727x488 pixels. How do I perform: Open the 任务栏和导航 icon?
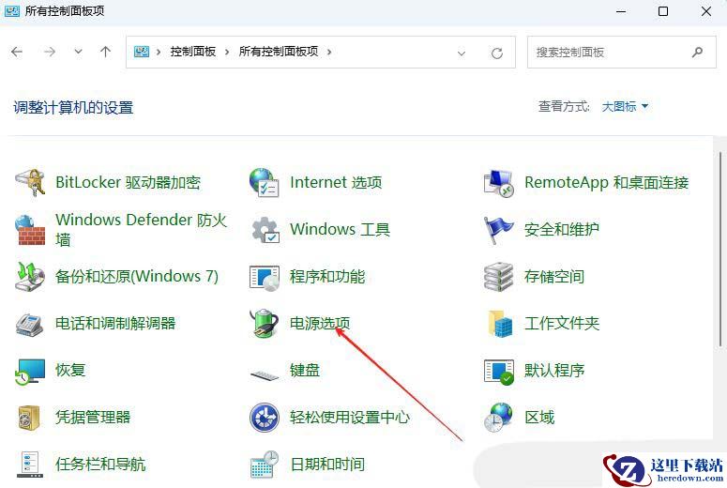(30, 465)
